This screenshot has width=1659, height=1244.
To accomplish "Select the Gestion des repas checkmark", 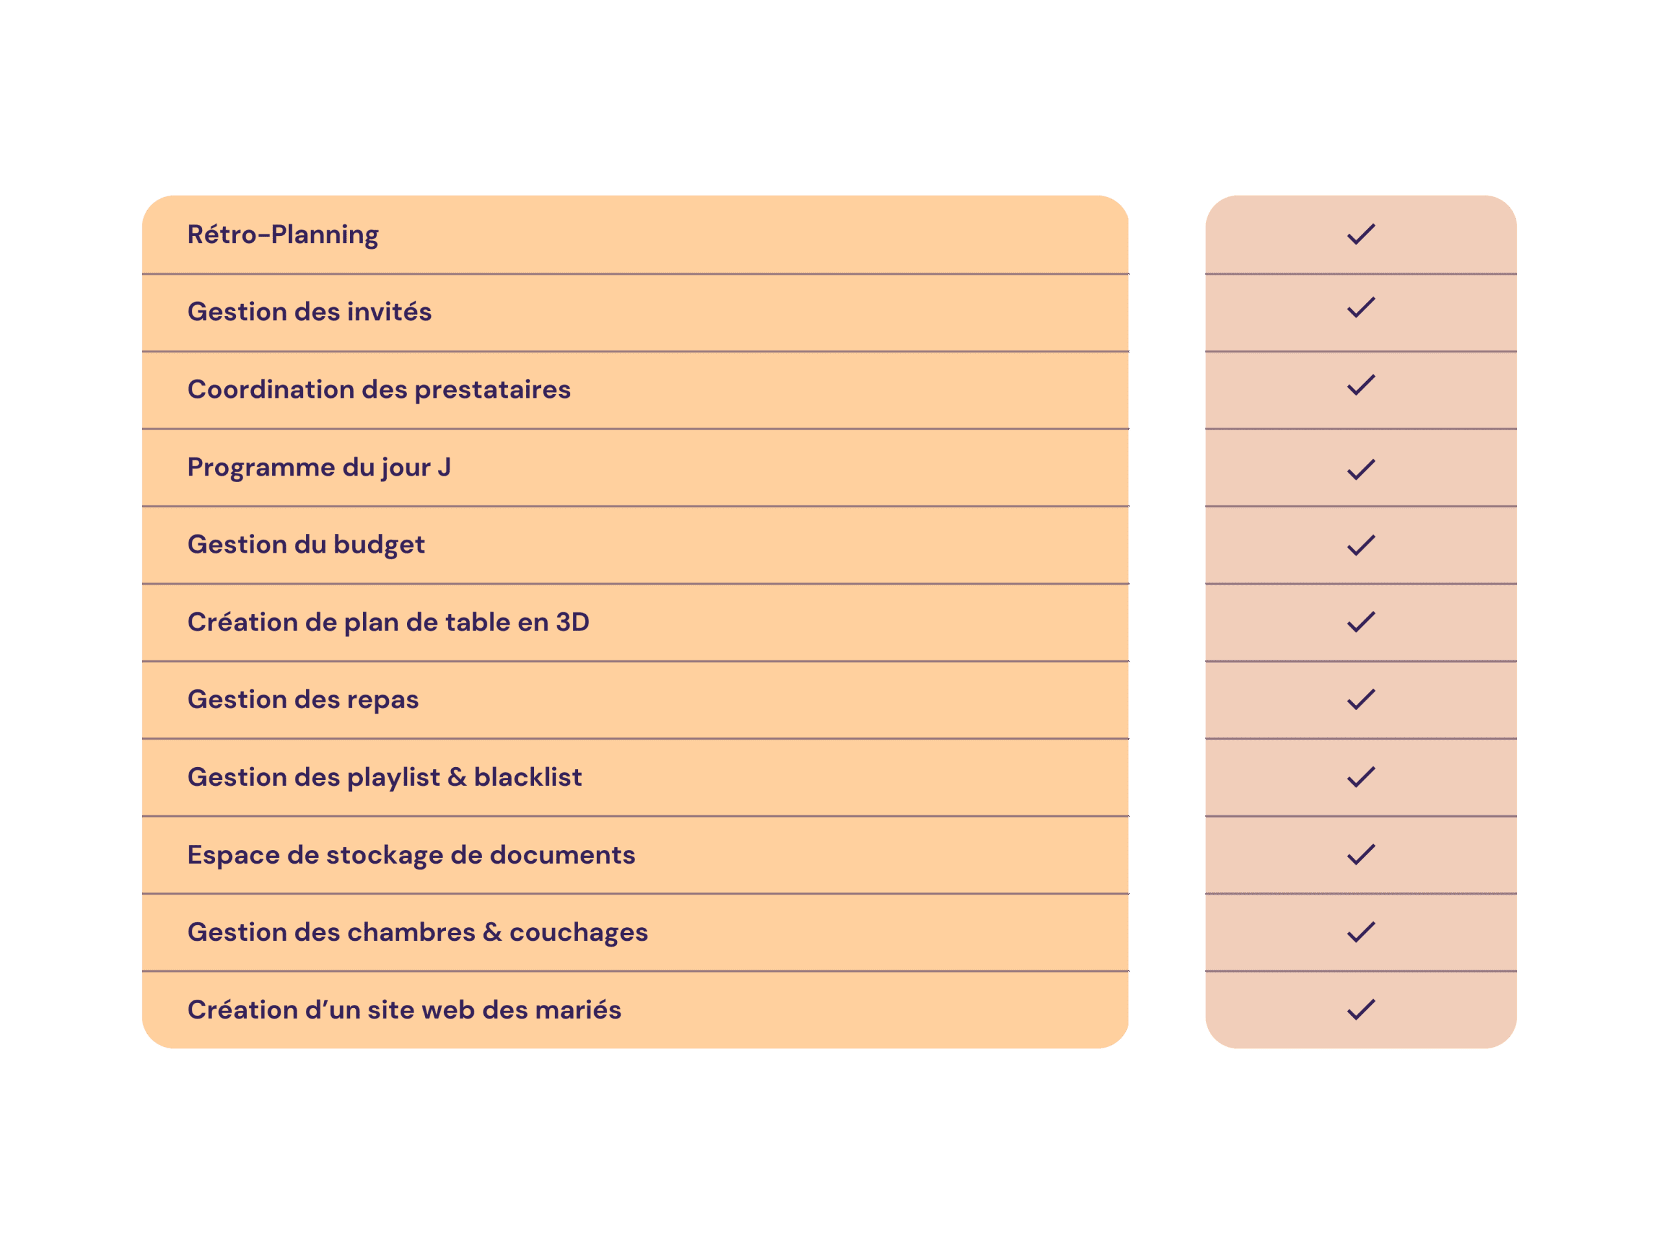I will (x=1360, y=699).
